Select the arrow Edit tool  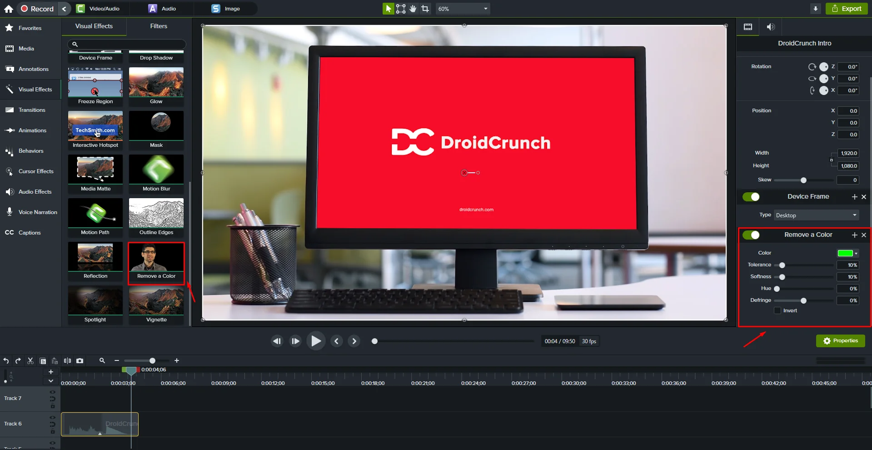click(388, 9)
